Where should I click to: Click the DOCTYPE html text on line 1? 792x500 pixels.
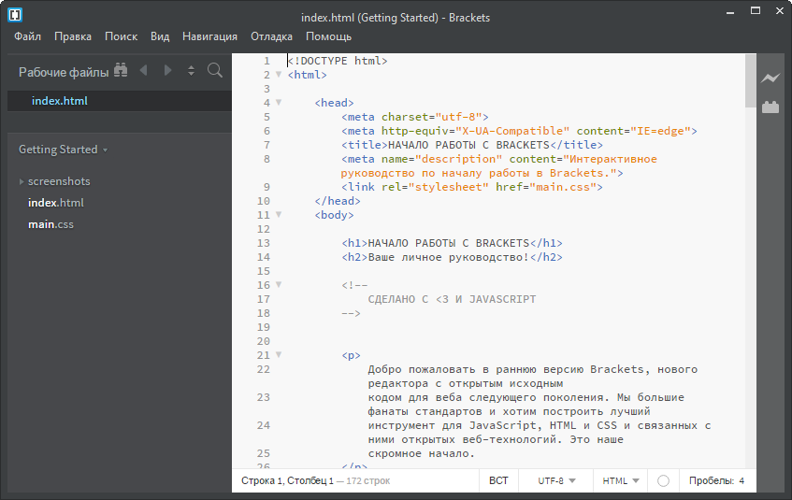click(338, 61)
